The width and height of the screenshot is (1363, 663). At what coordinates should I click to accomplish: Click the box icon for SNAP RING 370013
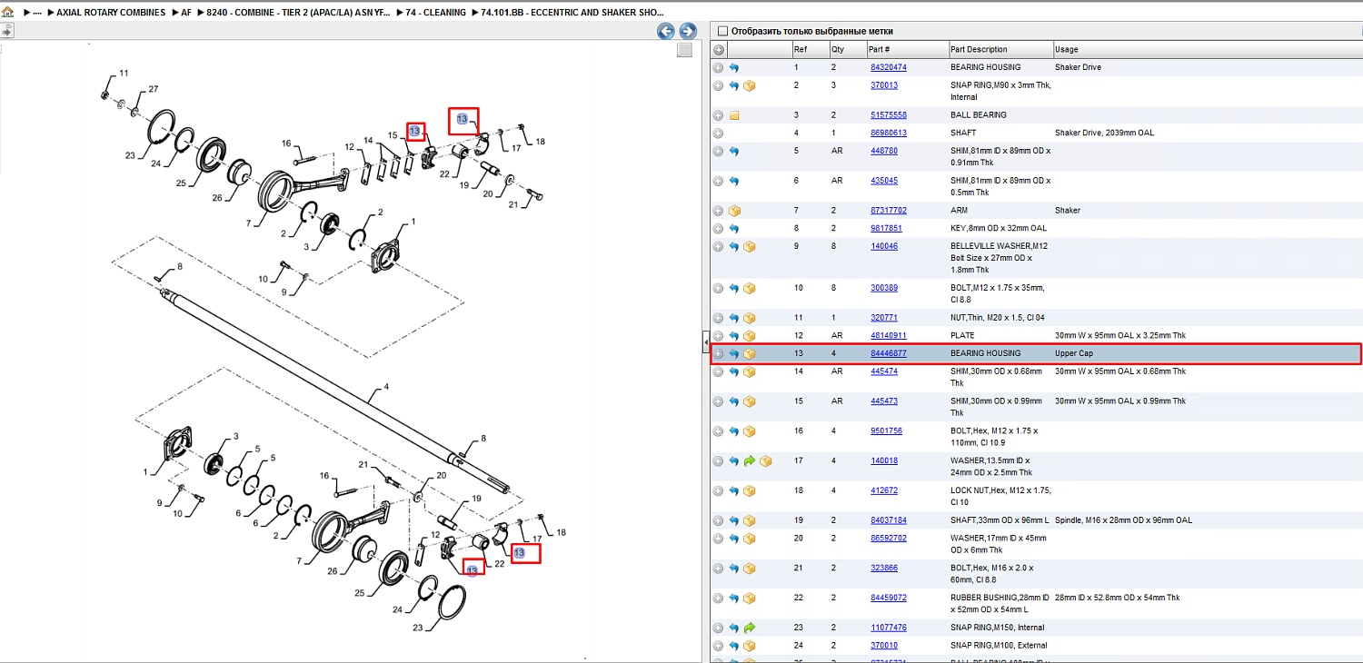click(750, 86)
